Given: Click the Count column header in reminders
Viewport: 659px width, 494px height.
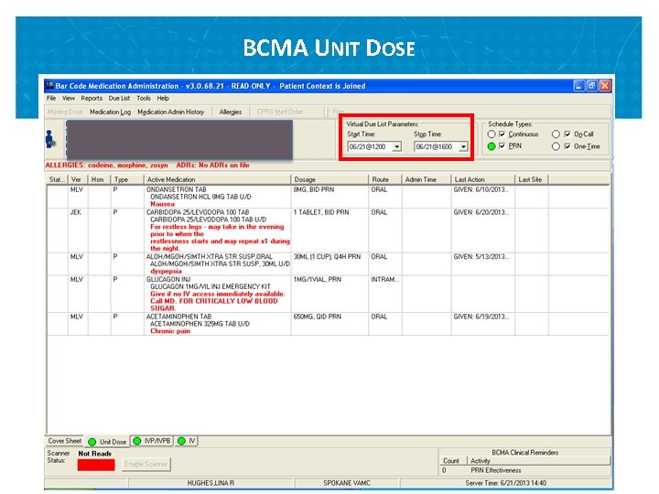Looking at the screenshot, I should click(x=453, y=461).
